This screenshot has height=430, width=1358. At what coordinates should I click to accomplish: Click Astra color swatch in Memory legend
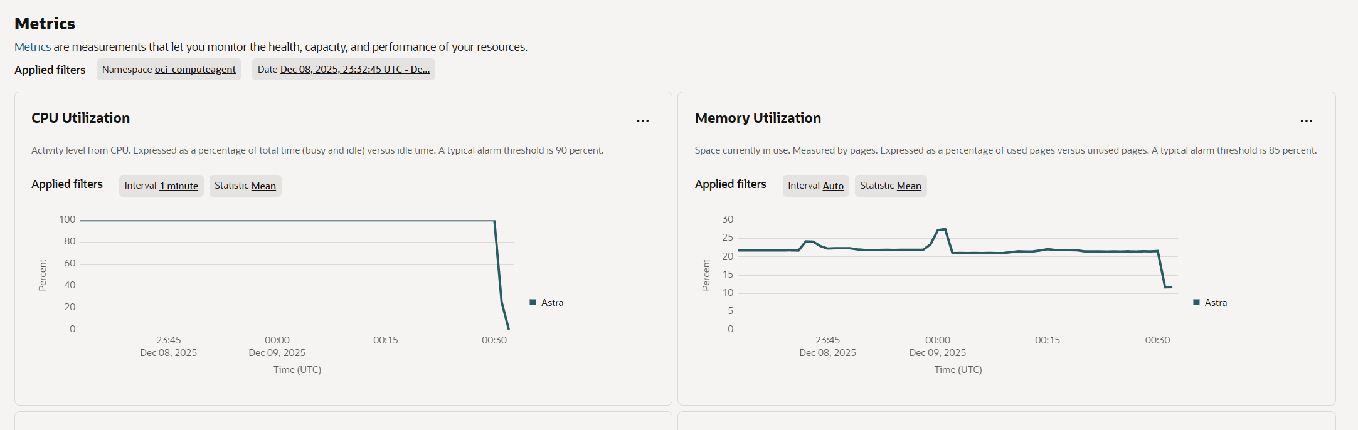1196,303
